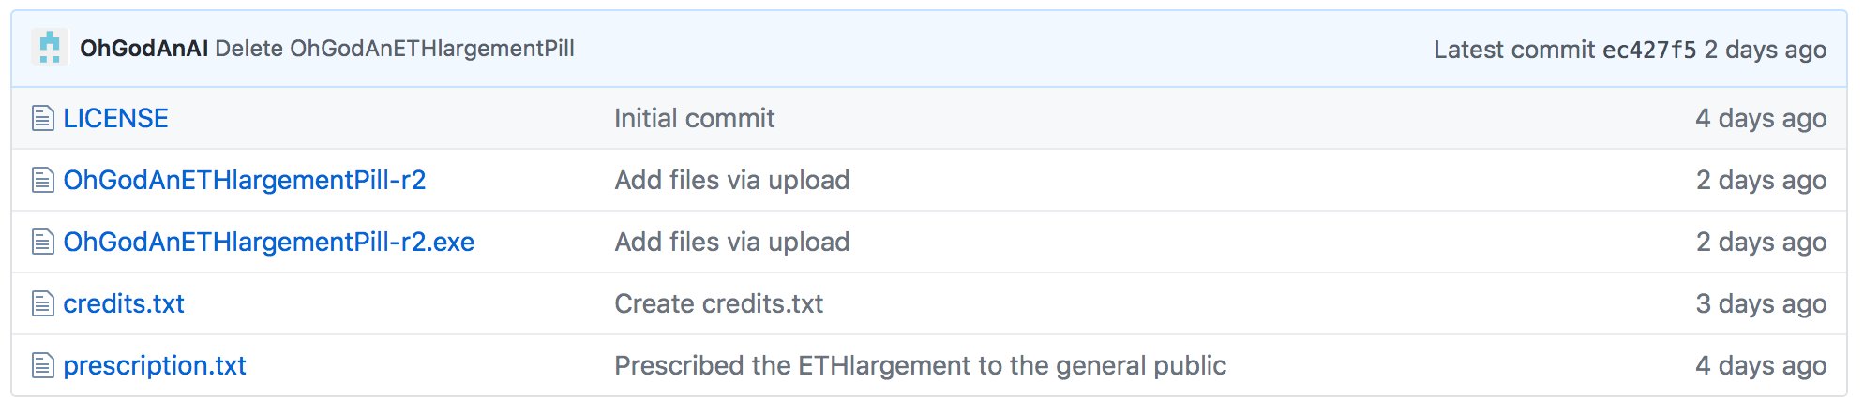The height and width of the screenshot is (412, 1864).
Task: Click the file icon beside OhGodAnETHlargementPill-r2.exe
Action: (x=43, y=242)
